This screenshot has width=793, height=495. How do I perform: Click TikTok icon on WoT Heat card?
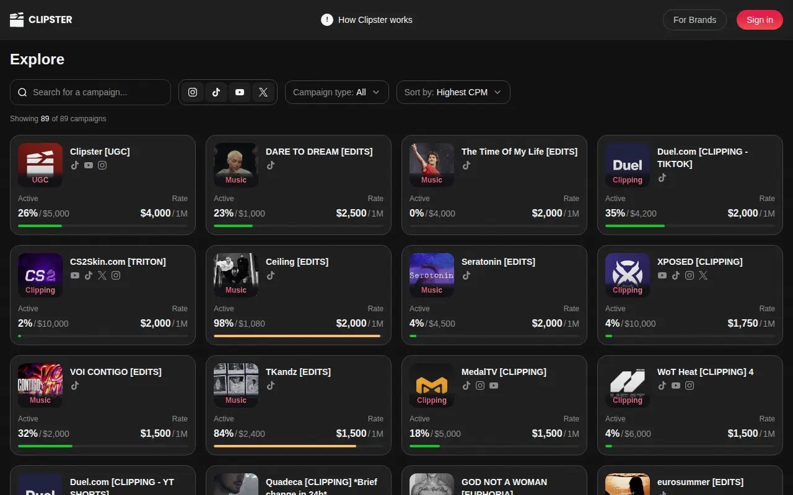point(662,385)
